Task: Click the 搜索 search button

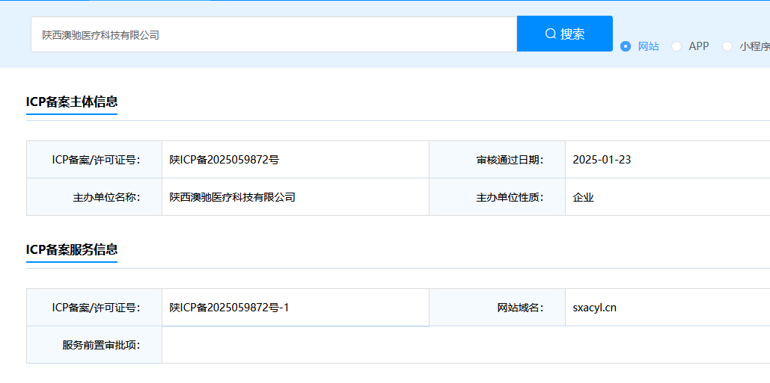Action: [x=565, y=34]
